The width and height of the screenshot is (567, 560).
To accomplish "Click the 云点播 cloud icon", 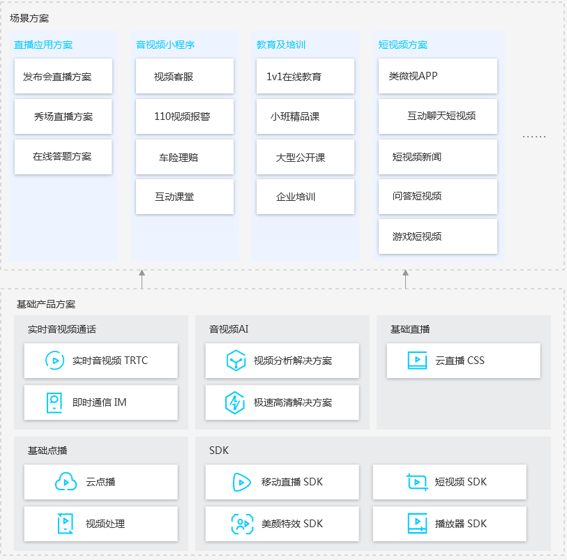I will [66, 482].
